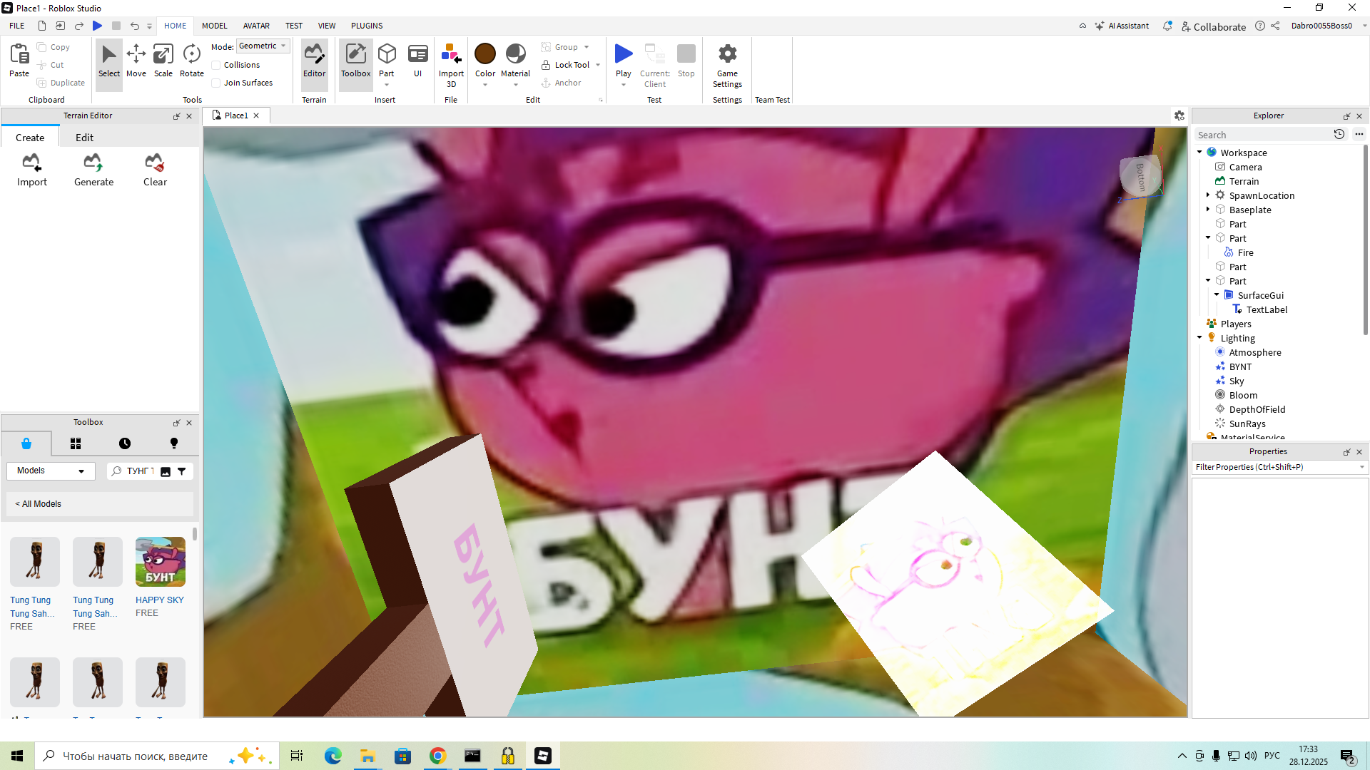Image resolution: width=1370 pixels, height=770 pixels.
Task: Switch to the TEST ribbon tab
Action: [294, 26]
